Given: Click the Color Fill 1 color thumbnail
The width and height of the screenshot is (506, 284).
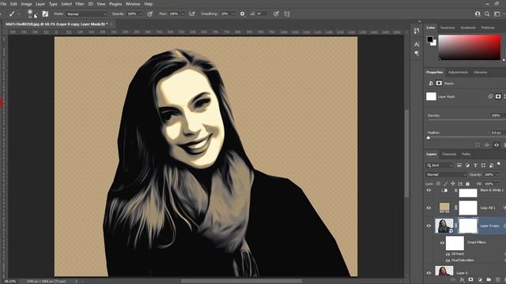Looking at the screenshot, I should pyautogui.click(x=444, y=207).
